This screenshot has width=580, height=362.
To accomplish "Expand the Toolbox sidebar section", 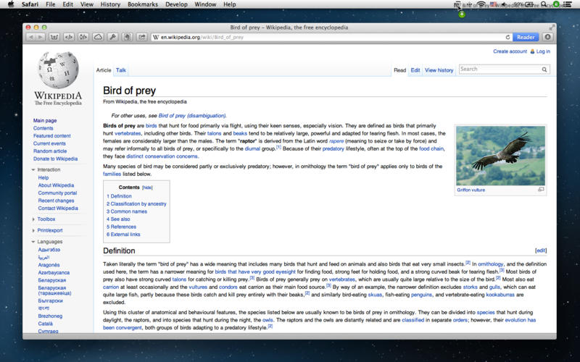I will [33, 219].
